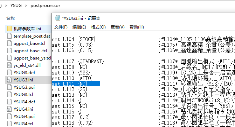Select file name 机床参数库_ini in Explorer
This screenshot has height=127, width=235.
coord(27,29)
